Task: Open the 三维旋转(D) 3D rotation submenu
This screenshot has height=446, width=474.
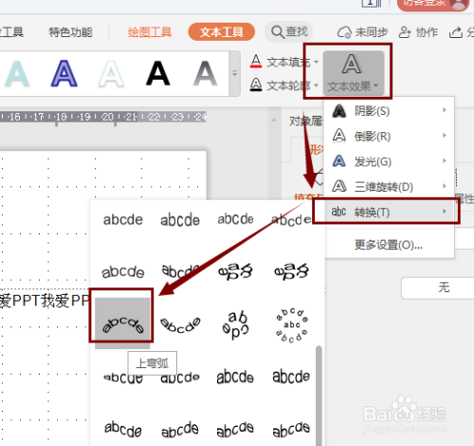Action: tap(390, 187)
